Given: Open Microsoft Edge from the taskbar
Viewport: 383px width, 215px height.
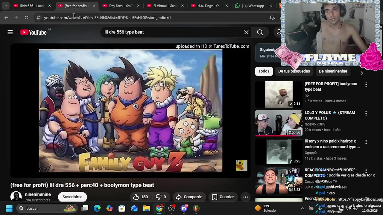Looking at the screenshot, I should (x=97, y=208).
